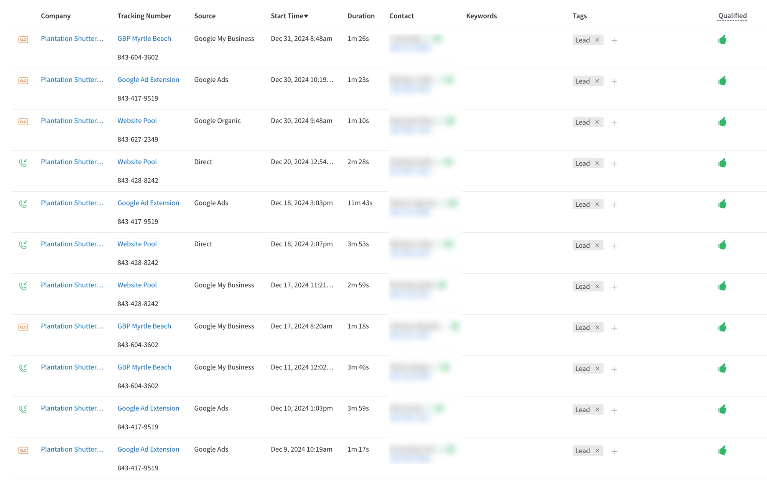The width and height of the screenshot is (767, 480).
Task: Click blurred contact for Dec 18 3:03pm call
Action: click(x=413, y=203)
